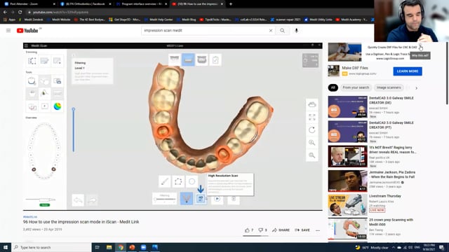Select the 'From your search' filter chip
Image resolution: width=449 pixels, height=252 pixels.
(356, 87)
